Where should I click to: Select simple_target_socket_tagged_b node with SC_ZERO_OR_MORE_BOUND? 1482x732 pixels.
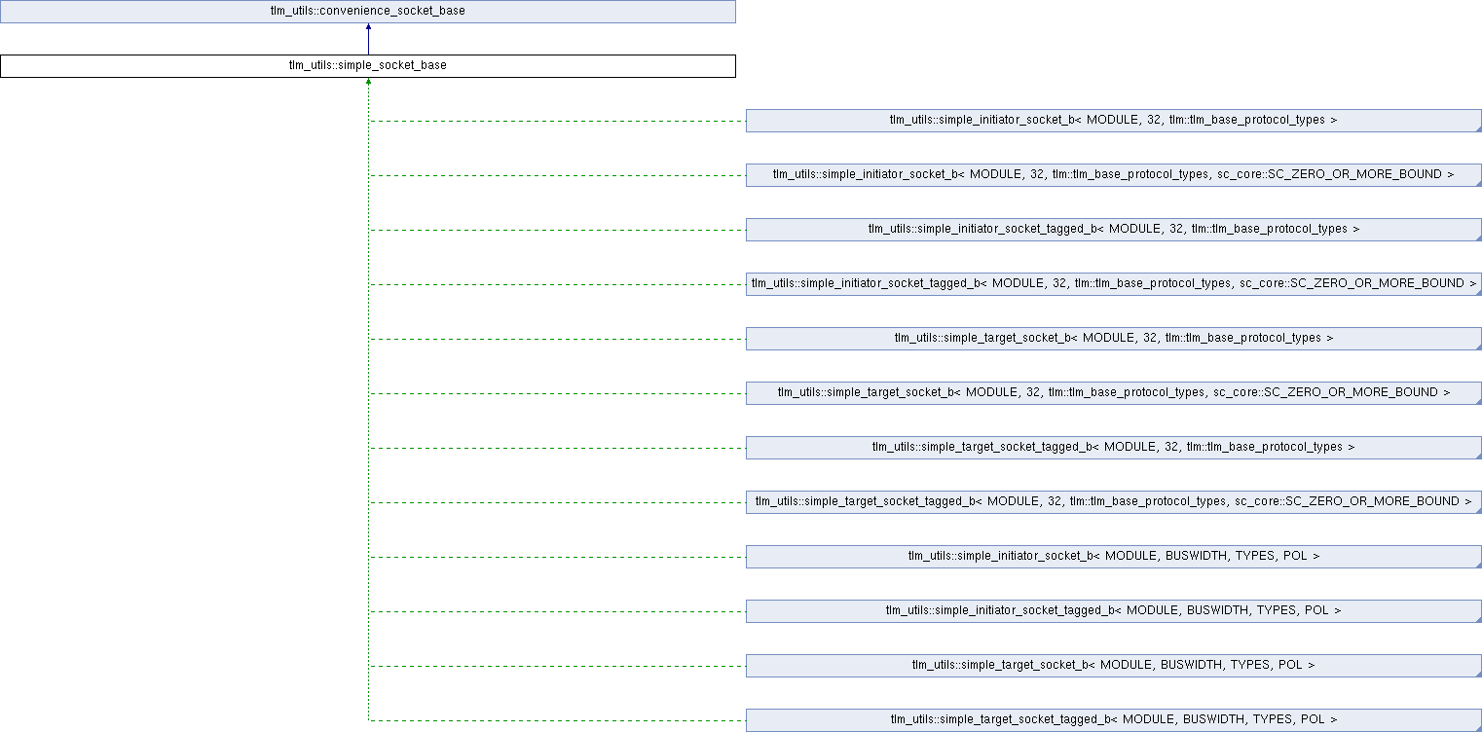tap(1113, 502)
